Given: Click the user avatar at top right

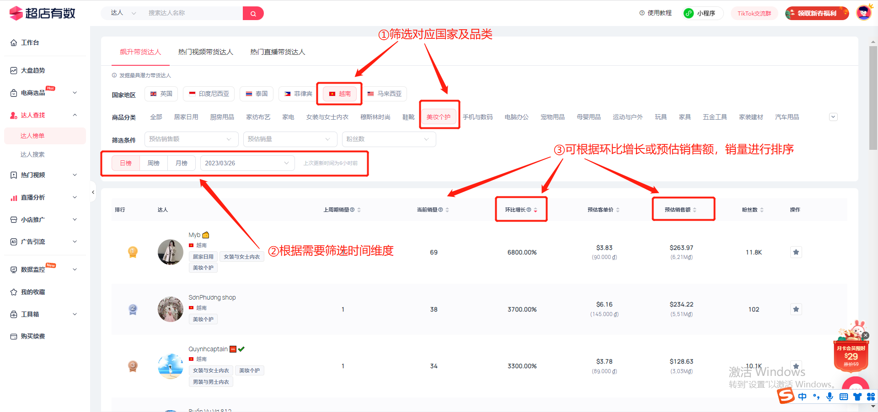Looking at the screenshot, I should click(x=863, y=13).
